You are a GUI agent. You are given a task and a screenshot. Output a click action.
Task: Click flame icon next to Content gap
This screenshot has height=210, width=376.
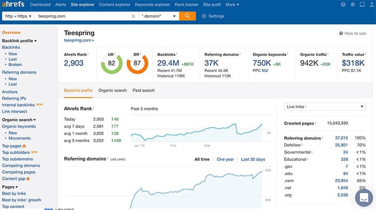[28, 179]
